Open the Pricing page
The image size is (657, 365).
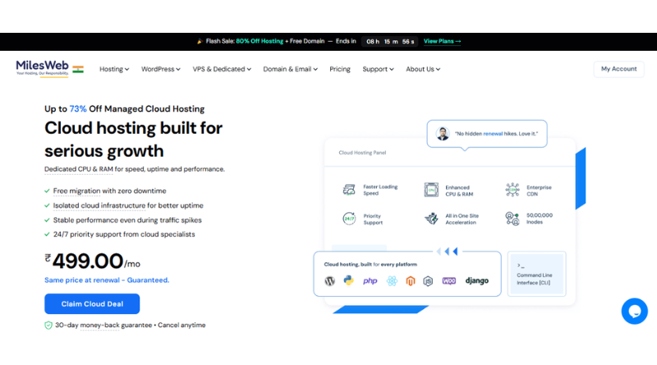tap(340, 69)
